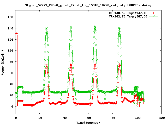Click the third red peak top near 65 seconds
The height and width of the screenshot is (125, 167).
click(x=95, y=64)
